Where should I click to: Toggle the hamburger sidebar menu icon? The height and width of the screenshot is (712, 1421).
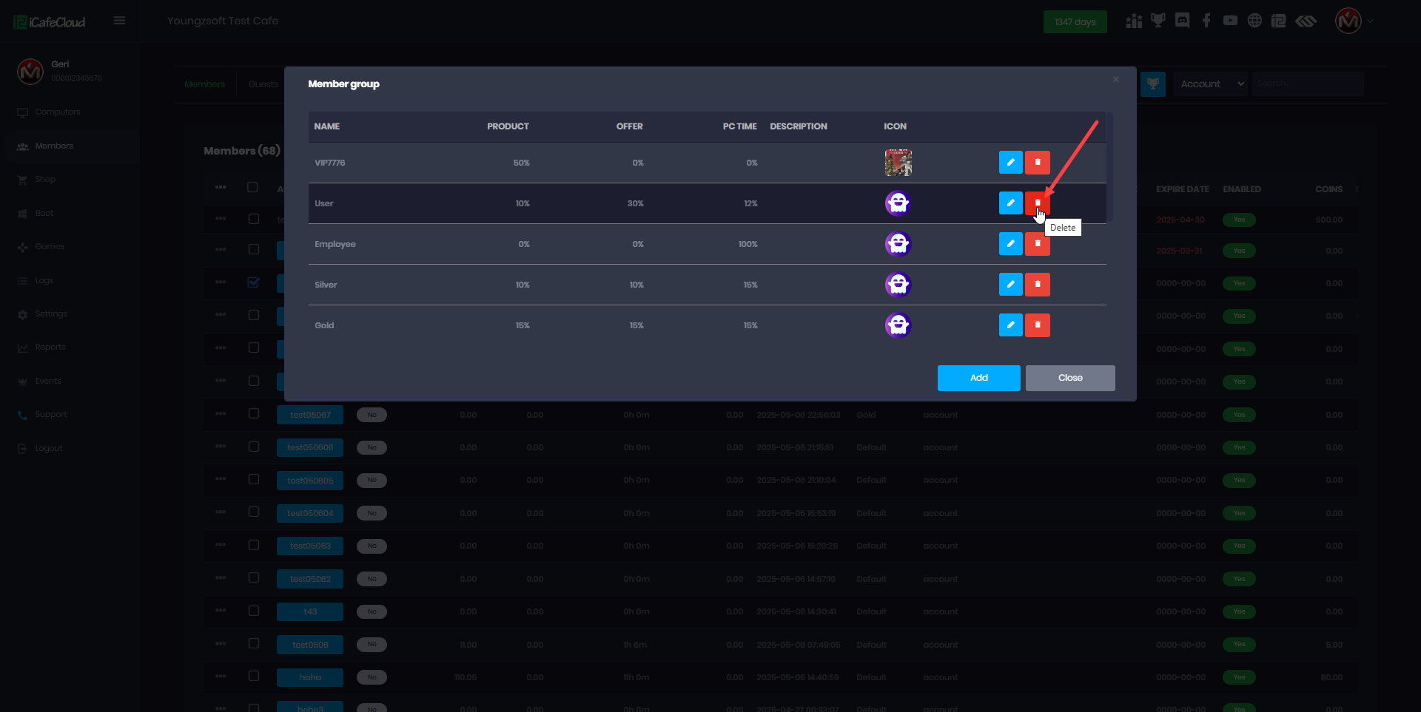[x=119, y=21]
